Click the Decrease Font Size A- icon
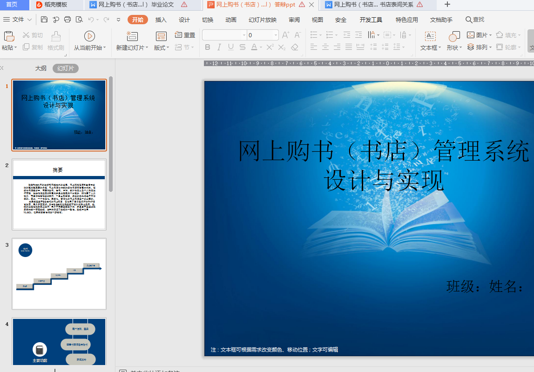The width and height of the screenshot is (534, 372). (297, 35)
